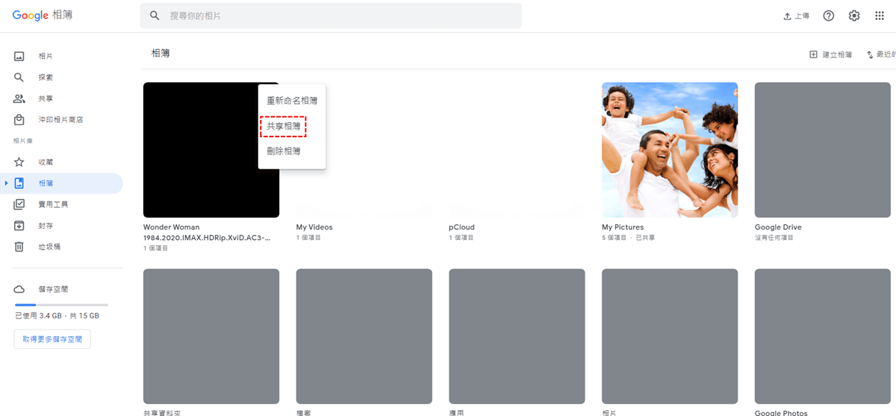Click the 已使用 3.4 GB storage text
Viewport: 896px width, 416px height.
[57, 316]
